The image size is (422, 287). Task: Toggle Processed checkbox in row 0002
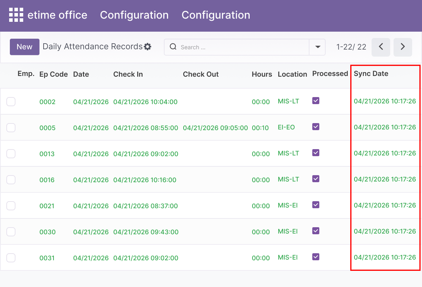pos(316,101)
